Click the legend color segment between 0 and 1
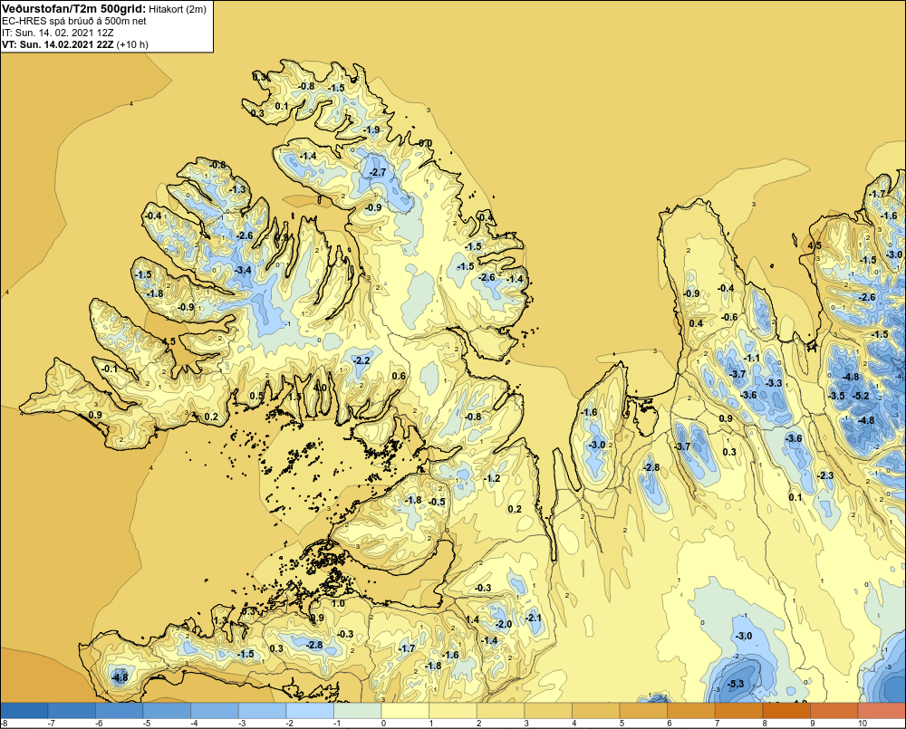The width and height of the screenshot is (906, 729). (405, 710)
